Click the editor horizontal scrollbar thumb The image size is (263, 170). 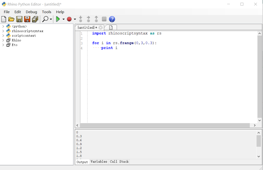(x=165, y=125)
